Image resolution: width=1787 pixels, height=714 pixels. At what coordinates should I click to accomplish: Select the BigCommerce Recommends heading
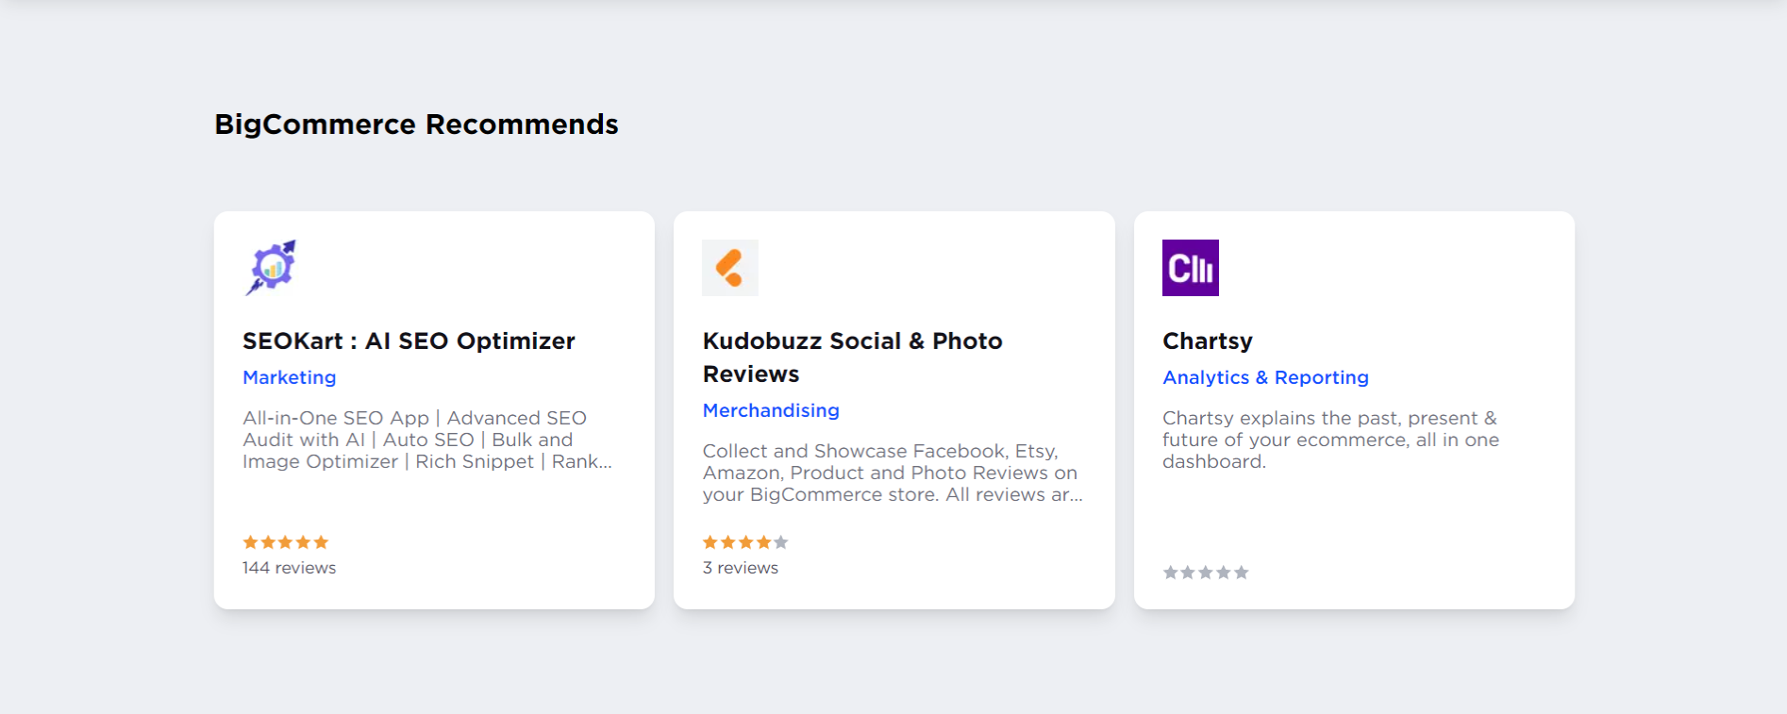pyautogui.click(x=417, y=124)
